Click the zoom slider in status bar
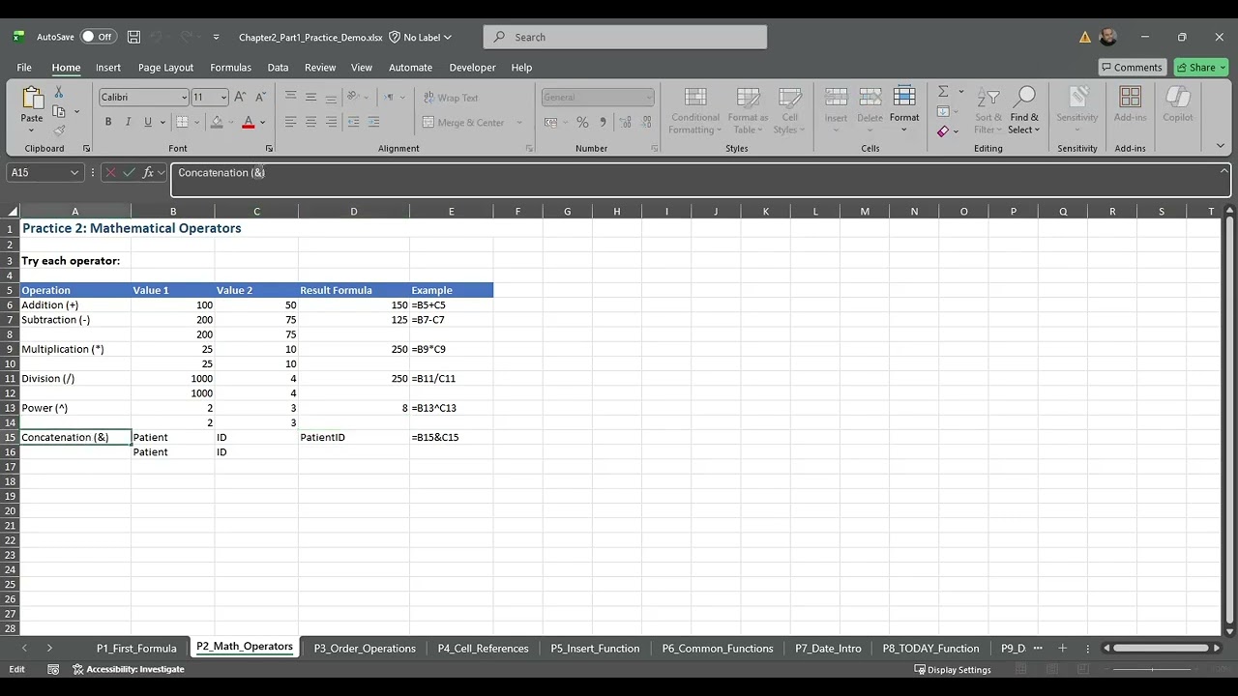1238x696 pixels. coord(1151,669)
